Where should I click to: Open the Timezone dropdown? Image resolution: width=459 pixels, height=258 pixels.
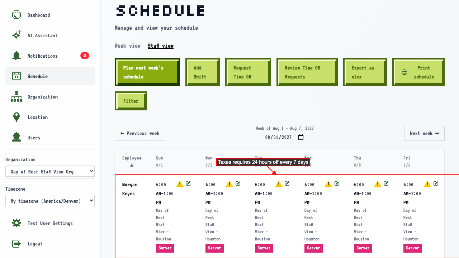(50, 201)
